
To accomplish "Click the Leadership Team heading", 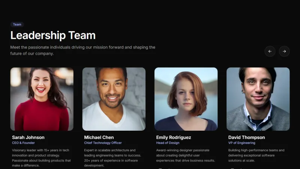I will click(53, 35).
